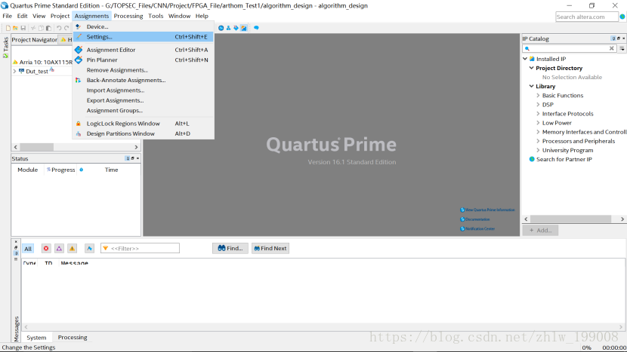Expand the Interface Protocols category
Screen dimensions: 627x352
538,114
